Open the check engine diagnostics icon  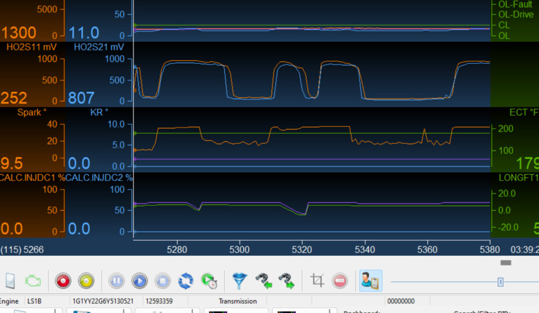(x=32, y=281)
